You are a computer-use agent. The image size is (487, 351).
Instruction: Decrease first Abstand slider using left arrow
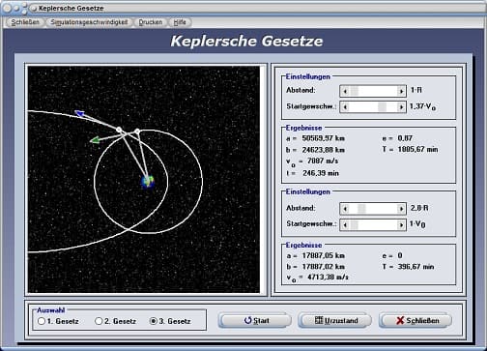[x=345, y=91]
